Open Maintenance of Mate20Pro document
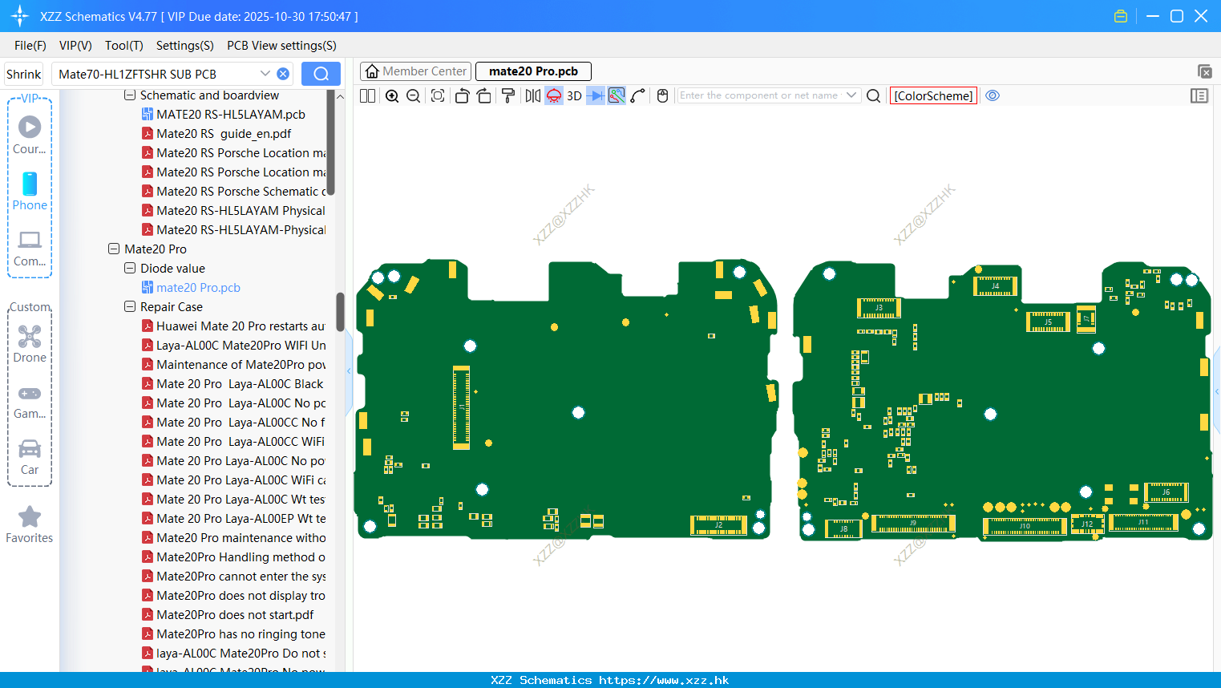The image size is (1221, 688). (x=233, y=365)
